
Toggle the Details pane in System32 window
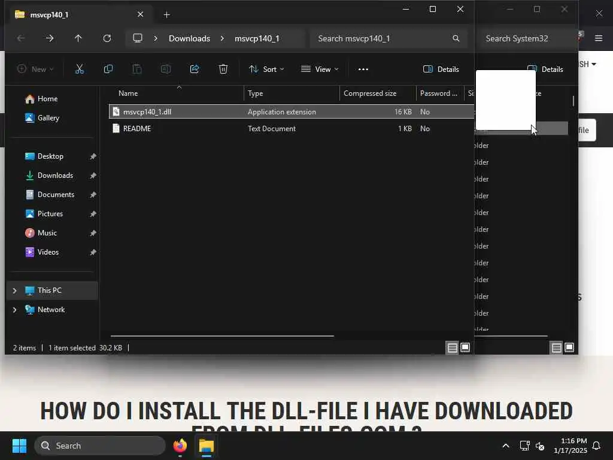coord(545,69)
